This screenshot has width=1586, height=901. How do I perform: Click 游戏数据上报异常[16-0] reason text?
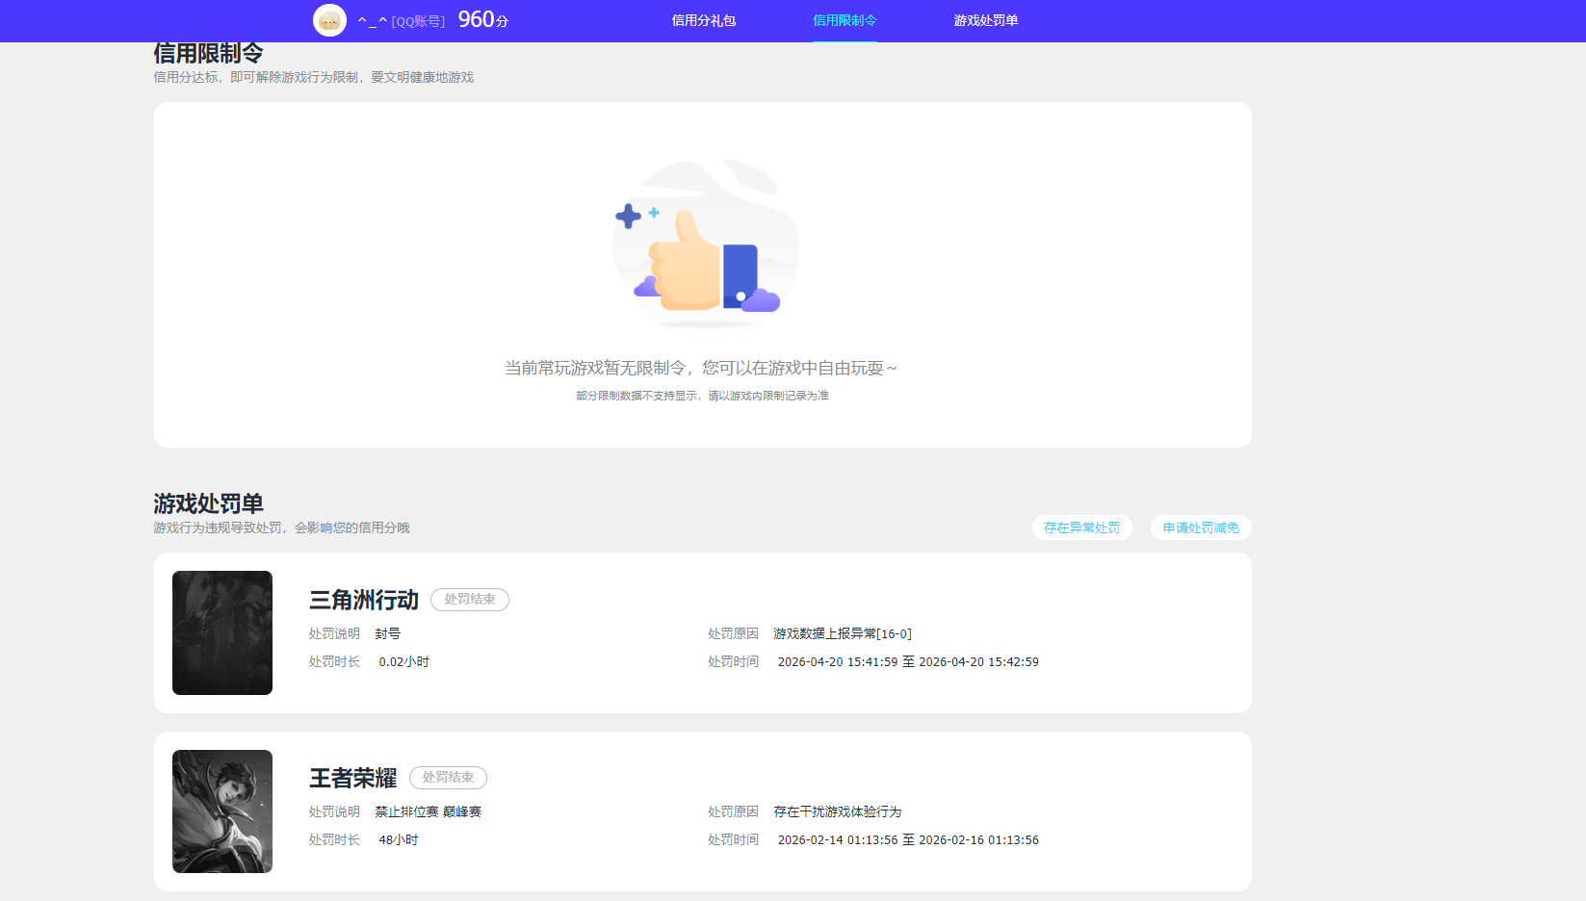(843, 633)
